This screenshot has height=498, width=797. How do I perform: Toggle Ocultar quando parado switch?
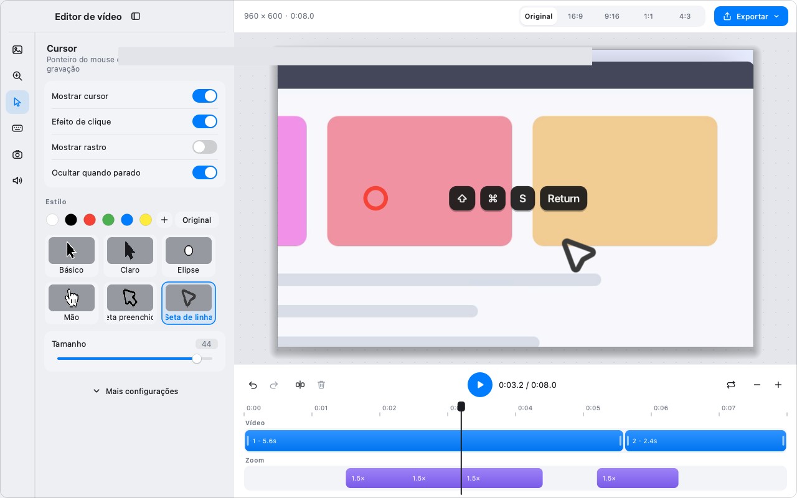point(205,172)
